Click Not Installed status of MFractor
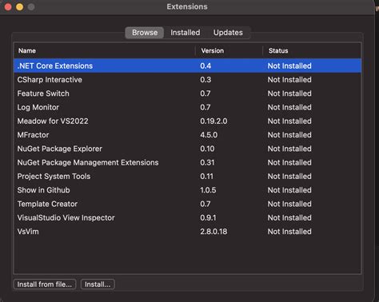The image size is (379, 302). point(289,135)
